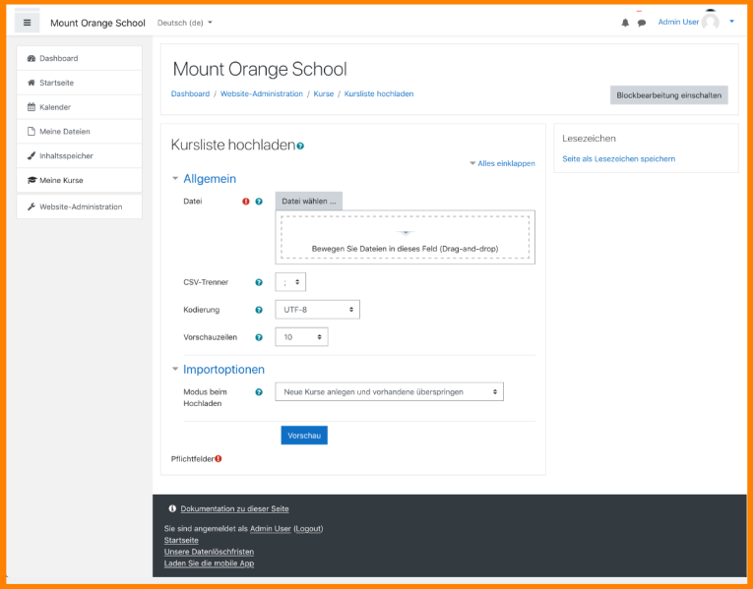753x589 pixels.
Task: Click help icon beside CSV-Trenner
Action: [259, 282]
